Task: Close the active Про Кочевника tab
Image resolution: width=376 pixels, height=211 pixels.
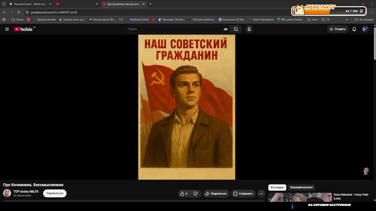Action: (143, 4)
